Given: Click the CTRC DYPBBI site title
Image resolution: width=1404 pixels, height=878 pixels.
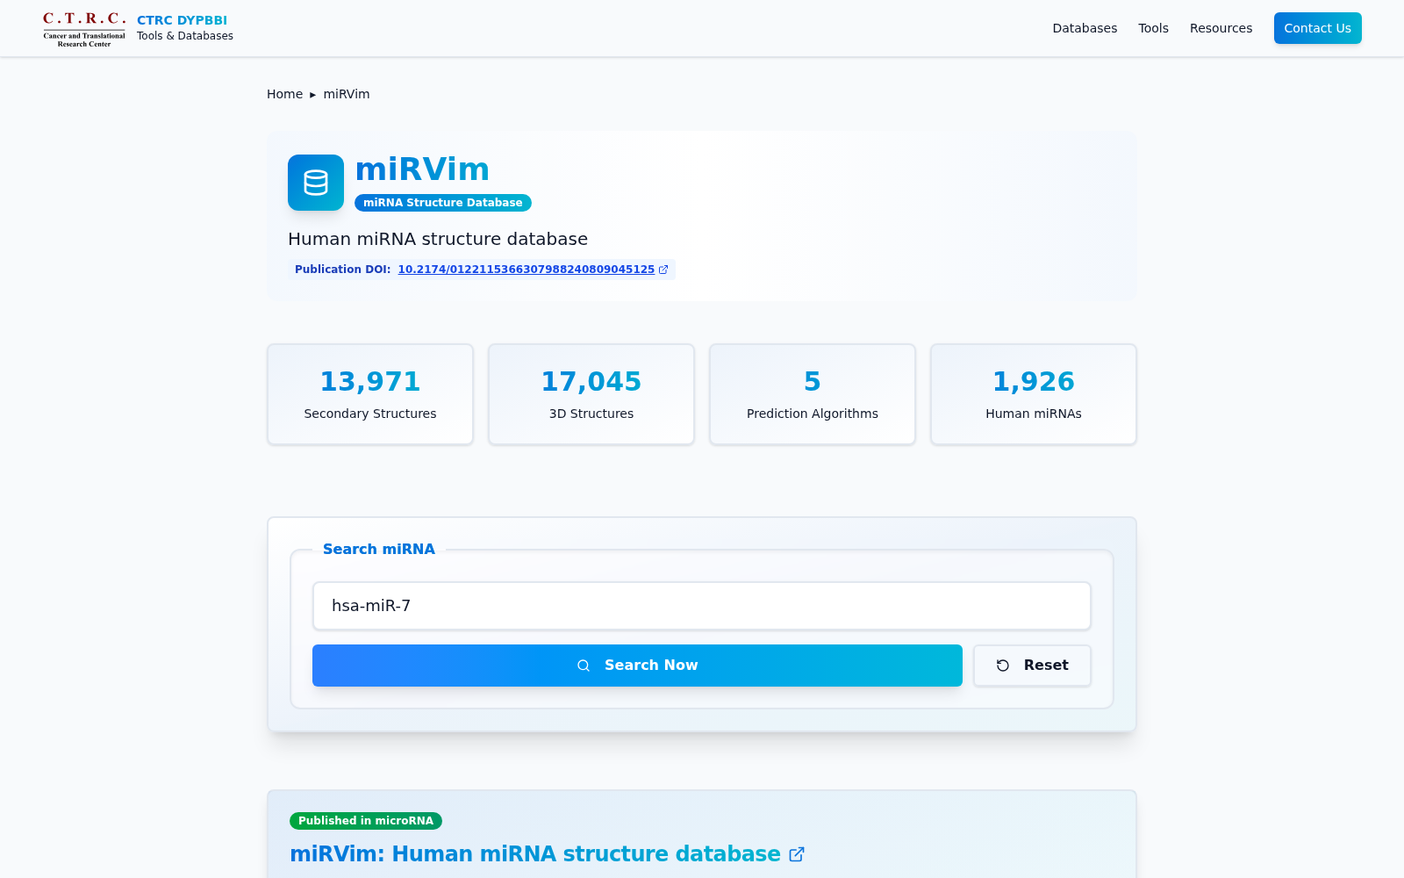Looking at the screenshot, I should tap(182, 20).
